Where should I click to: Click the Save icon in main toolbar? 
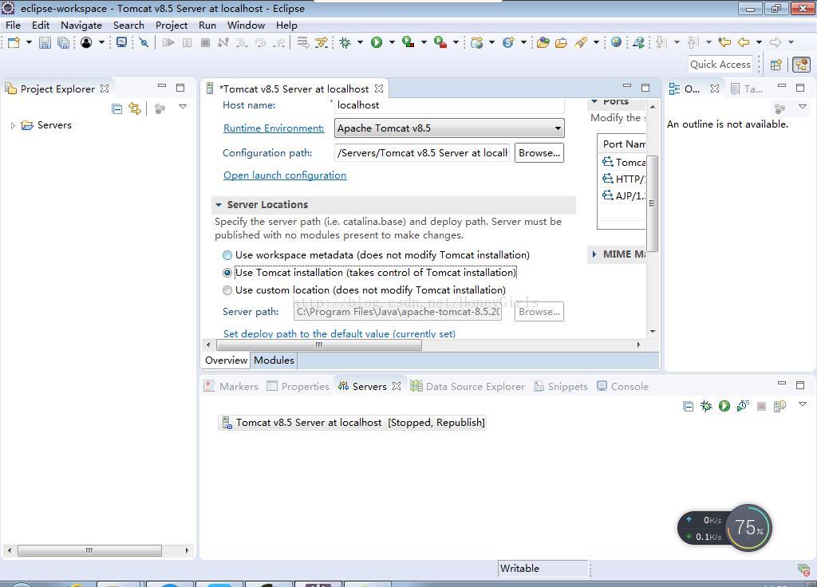45,43
